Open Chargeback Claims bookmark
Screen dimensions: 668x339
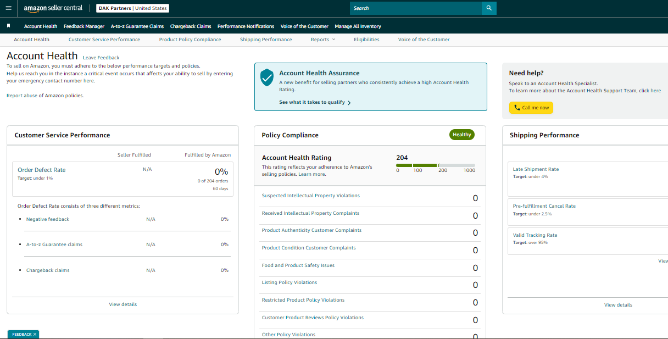pos(191,26)
